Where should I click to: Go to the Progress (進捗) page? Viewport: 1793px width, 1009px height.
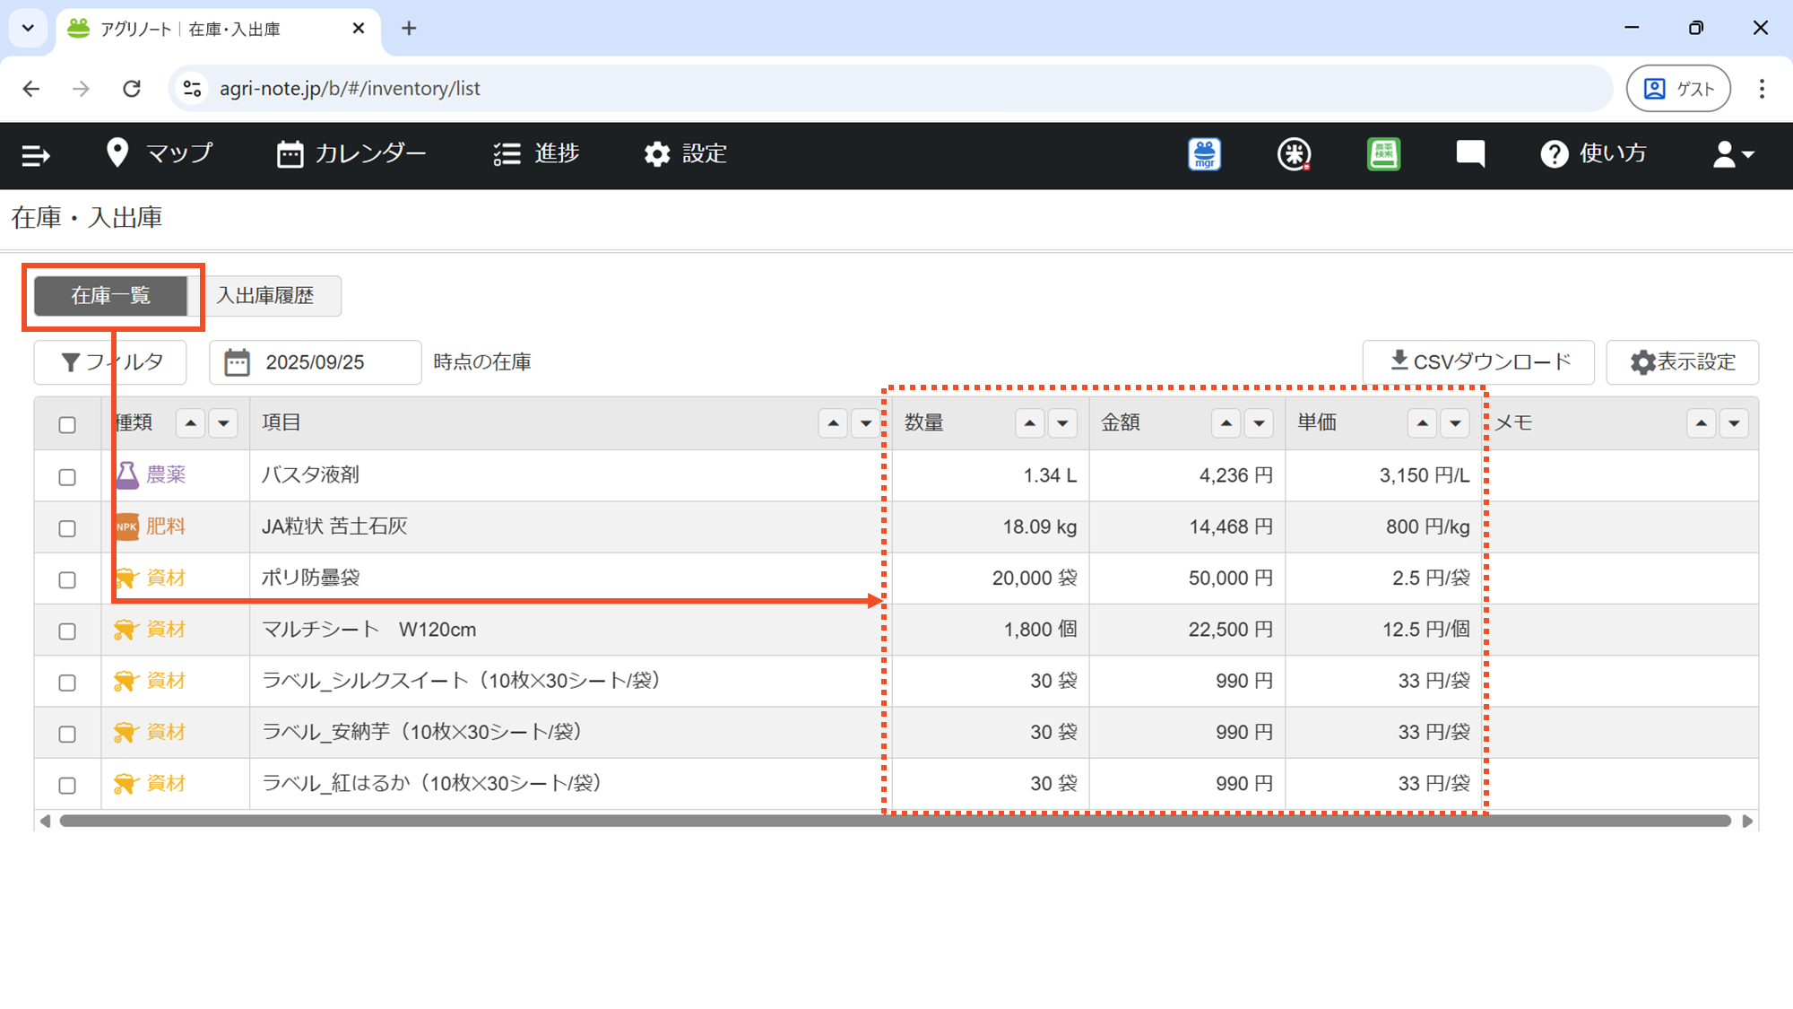click(536, 153)
